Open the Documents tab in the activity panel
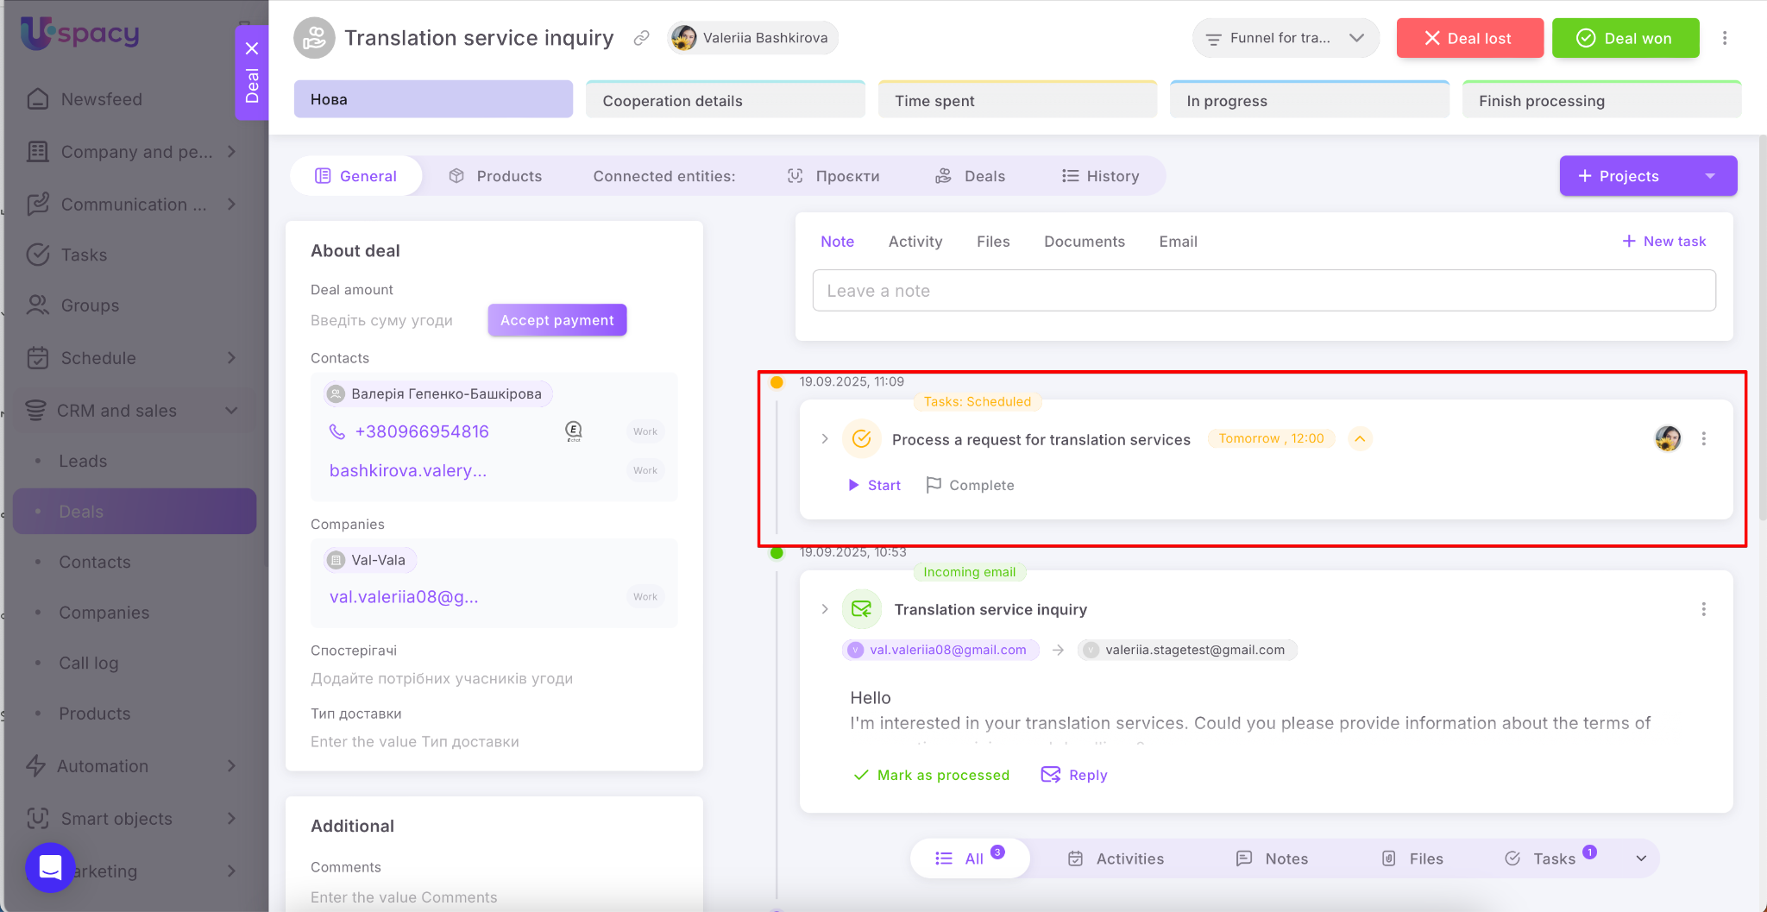Viewport: 1767px width, 912px height. click(x=1084, y=242)
